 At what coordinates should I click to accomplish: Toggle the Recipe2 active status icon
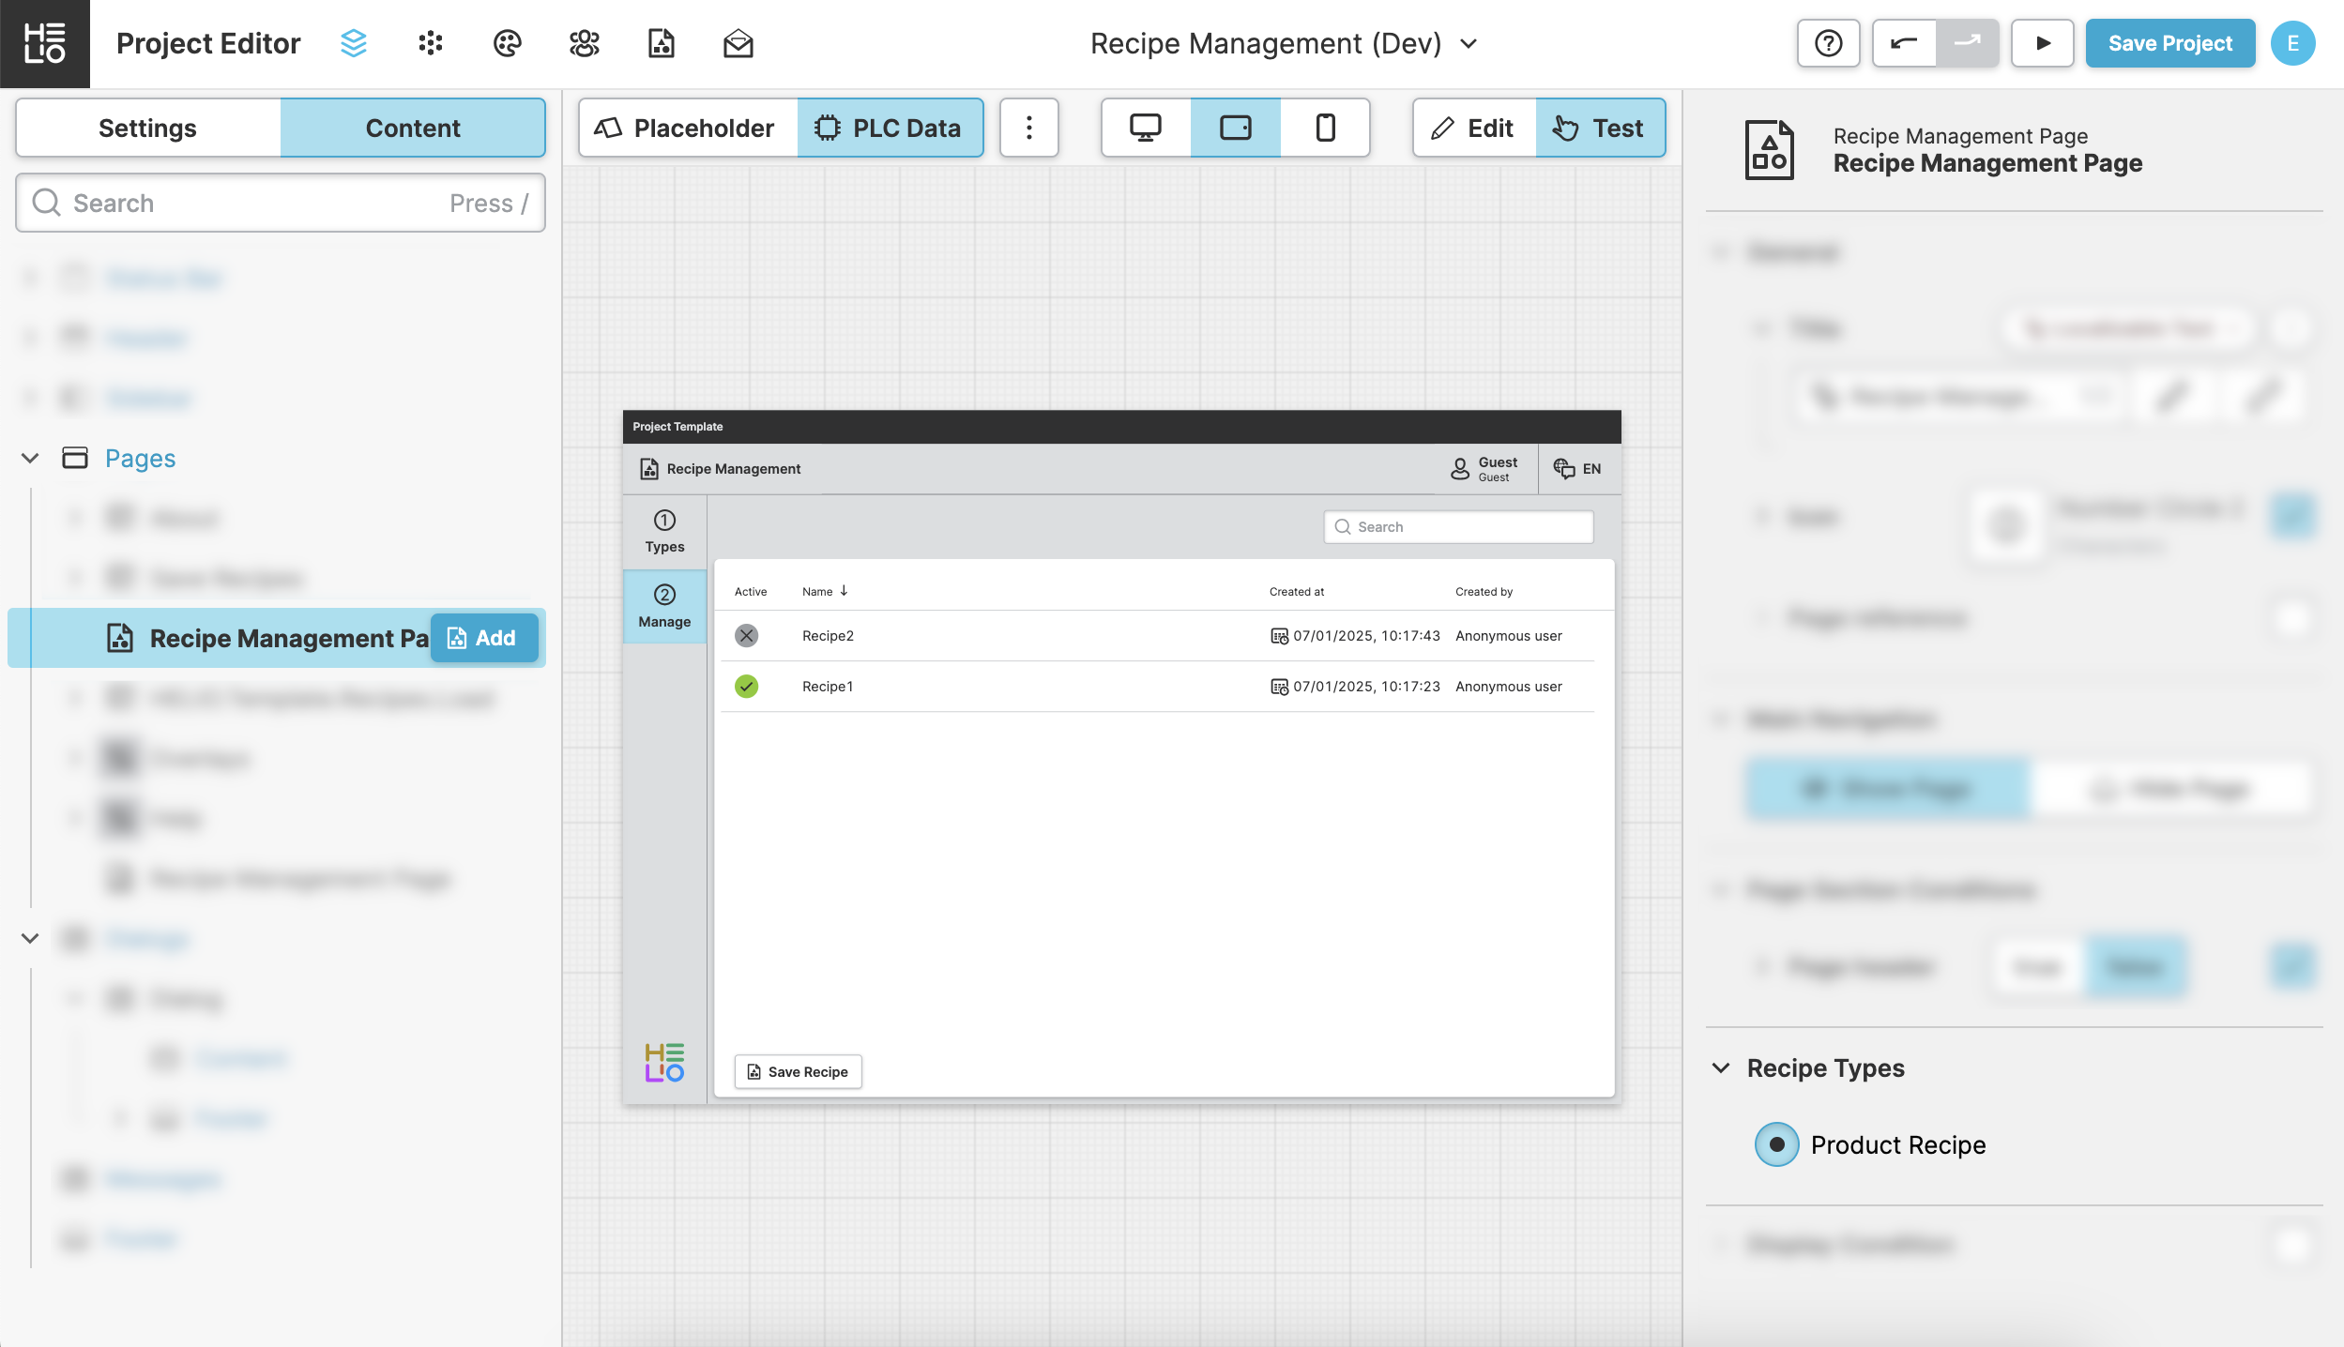[746, 636]
